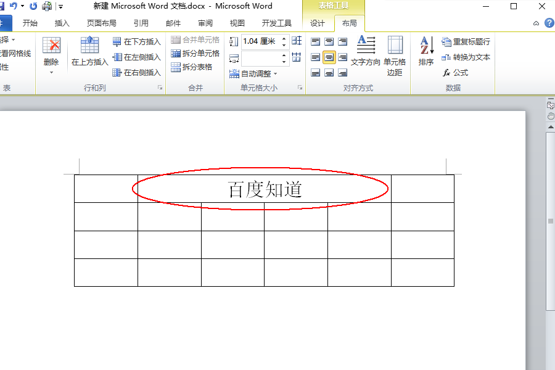Open the Home (开始) tab
Screen dimensions: 555x370
pos(30,23)
